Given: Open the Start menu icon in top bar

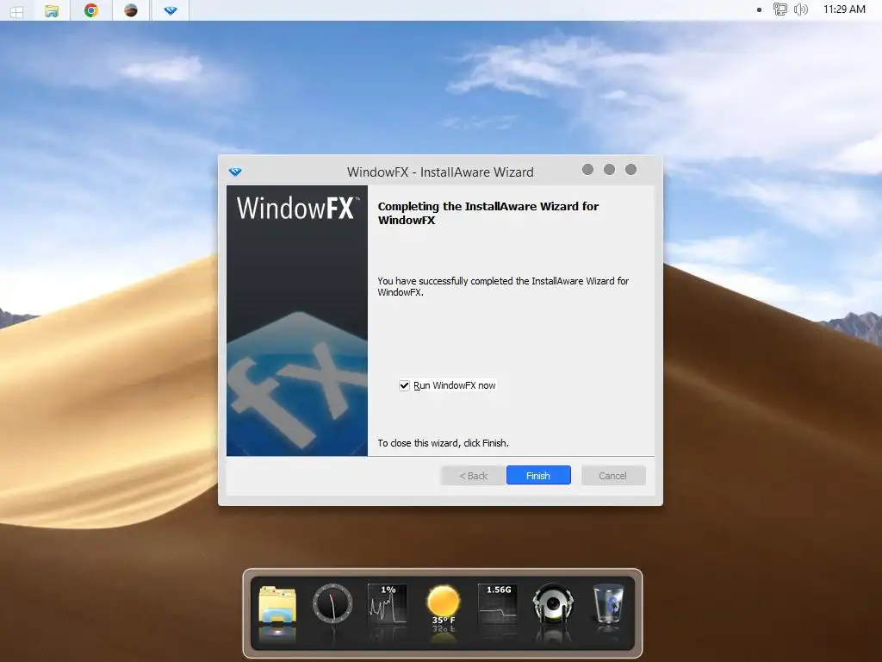Looking at the screenshot, I should (x=16, y=11).
